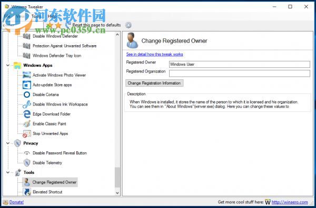
Task: Click the Stop Unwanted Apps icon
Action: [27, 133]
